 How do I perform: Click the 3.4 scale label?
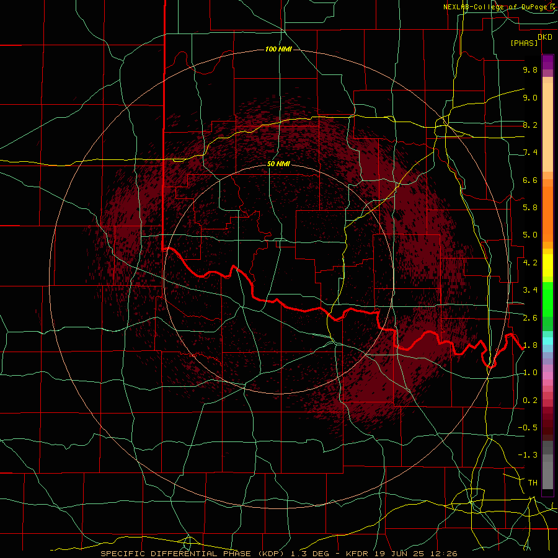[530, 290]
